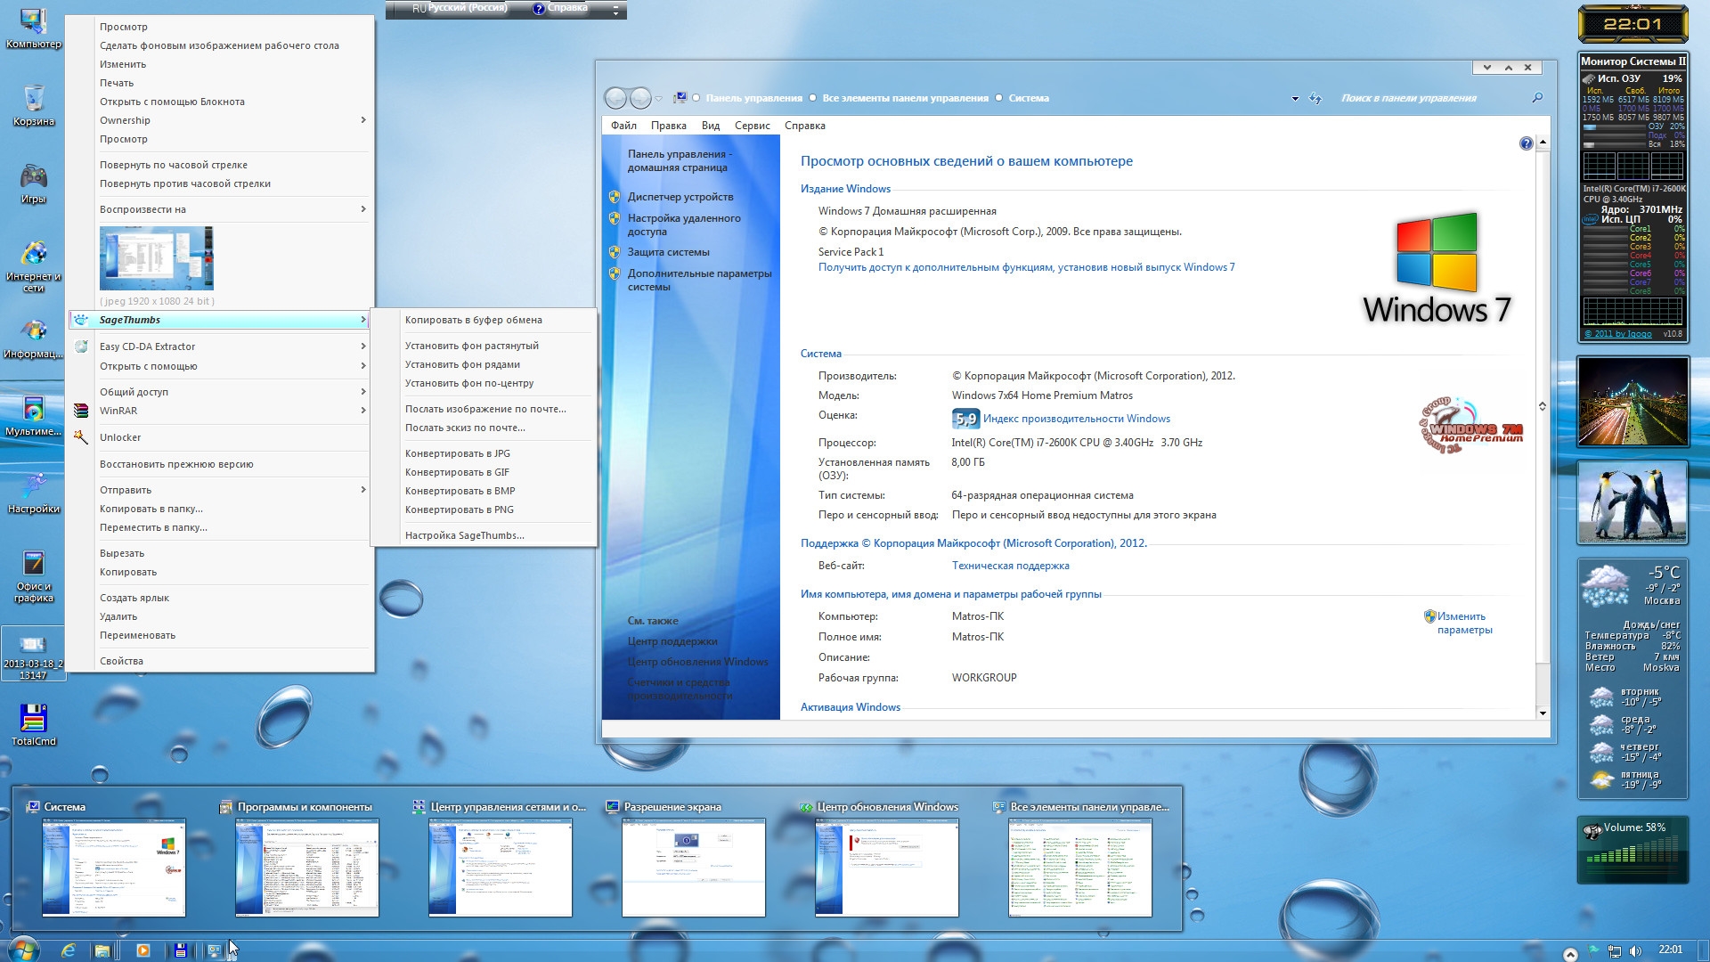1710x962 pixels.
Task: Expand the WinRAR submenu
Action: (x=221, y=411)
